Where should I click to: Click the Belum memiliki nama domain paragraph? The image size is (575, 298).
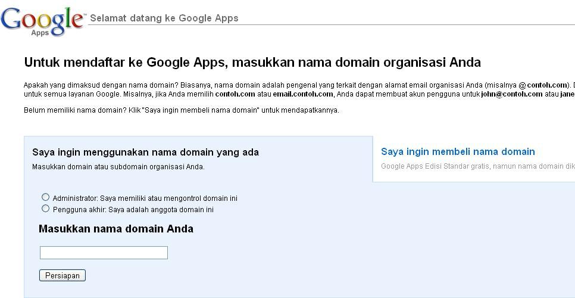click(182, 110)
